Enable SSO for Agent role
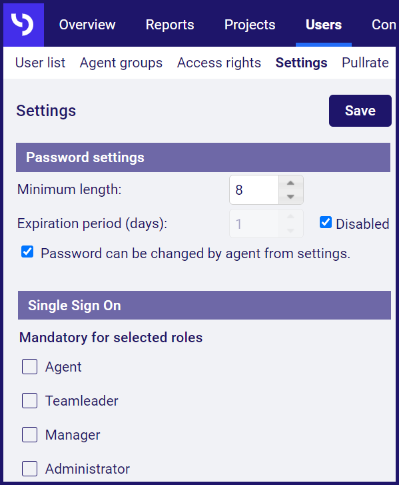Image resolution: width=399 pixels, height=485 pixels. coord(30,366)
